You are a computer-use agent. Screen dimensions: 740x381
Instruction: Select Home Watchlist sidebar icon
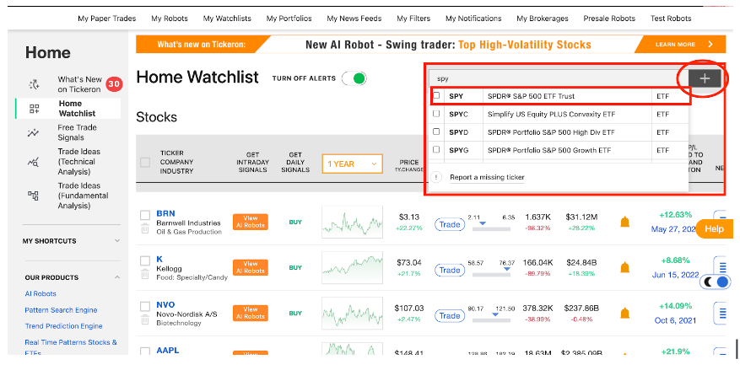click(34, 109)
